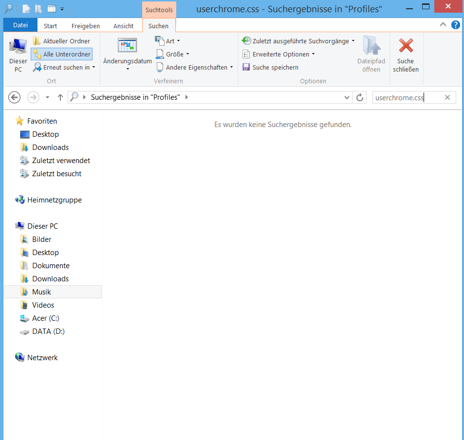Open Desktop under Dieser PC

click(45, 253)
